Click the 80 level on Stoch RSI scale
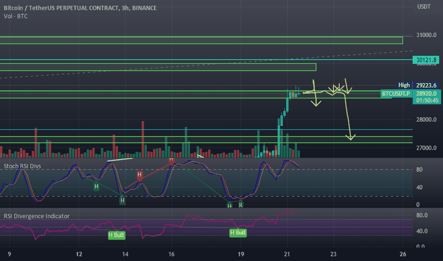This screenshot has width=443, height=261. (419, 169)
